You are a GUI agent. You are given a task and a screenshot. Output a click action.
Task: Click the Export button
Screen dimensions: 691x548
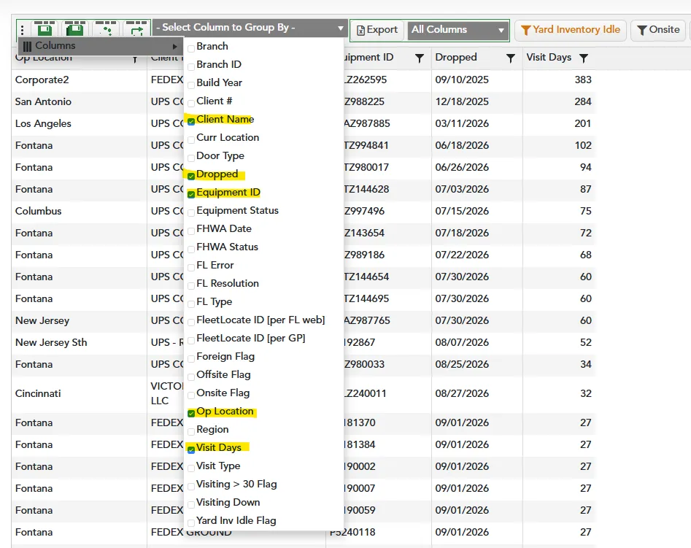377,30
